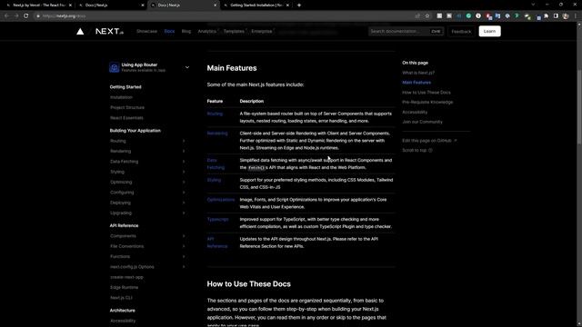The height and width of the screenshot is (327, 582).
Task: Go forward using the browser forward arrow
Action: 16,16
